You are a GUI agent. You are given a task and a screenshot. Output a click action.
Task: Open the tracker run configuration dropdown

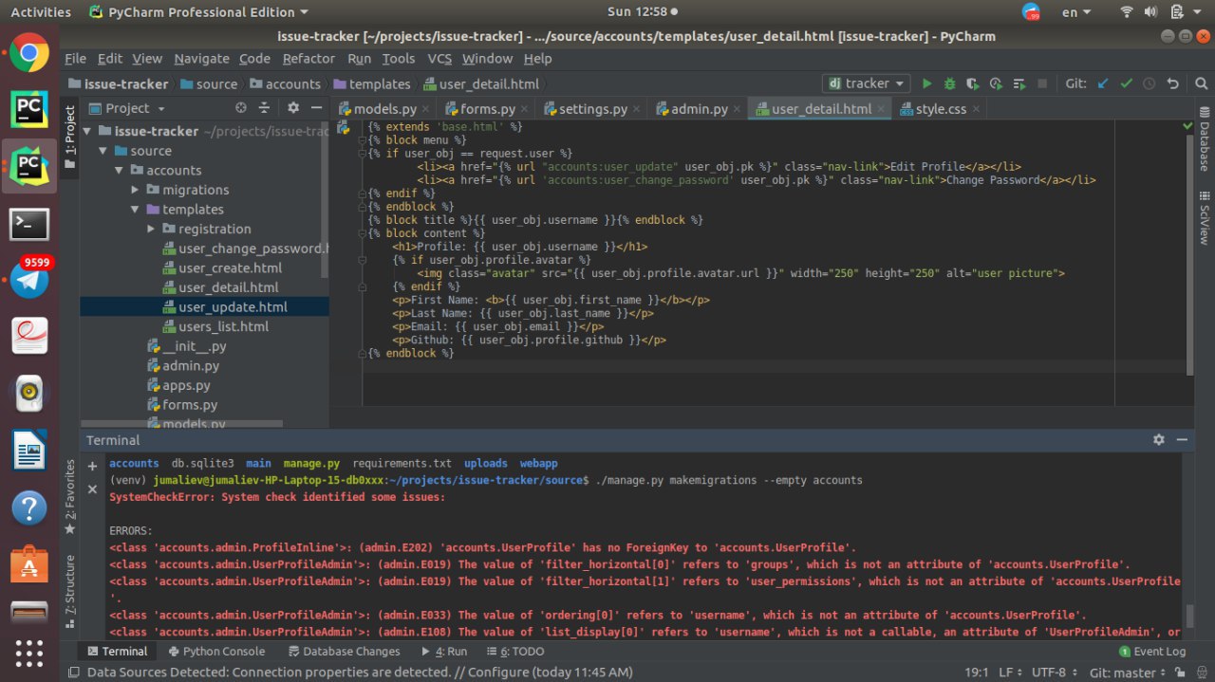point(866,83)
